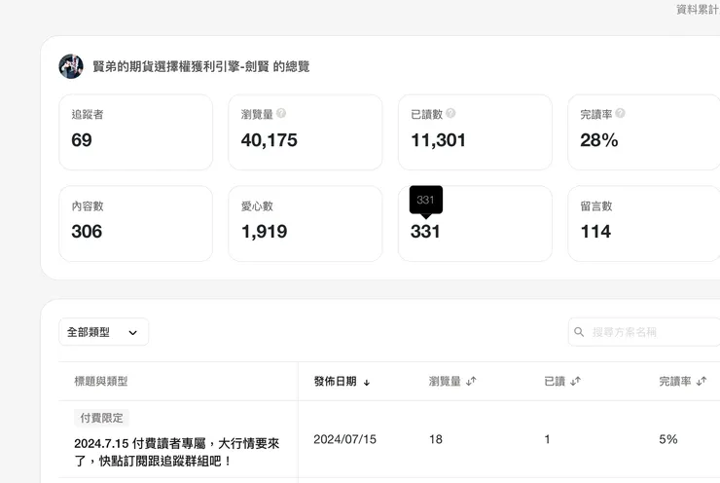Open the 2024.7.15 付費讀者專屬 article title
Image resolution: width=720 pixels, height=483 pixels.
177,452
